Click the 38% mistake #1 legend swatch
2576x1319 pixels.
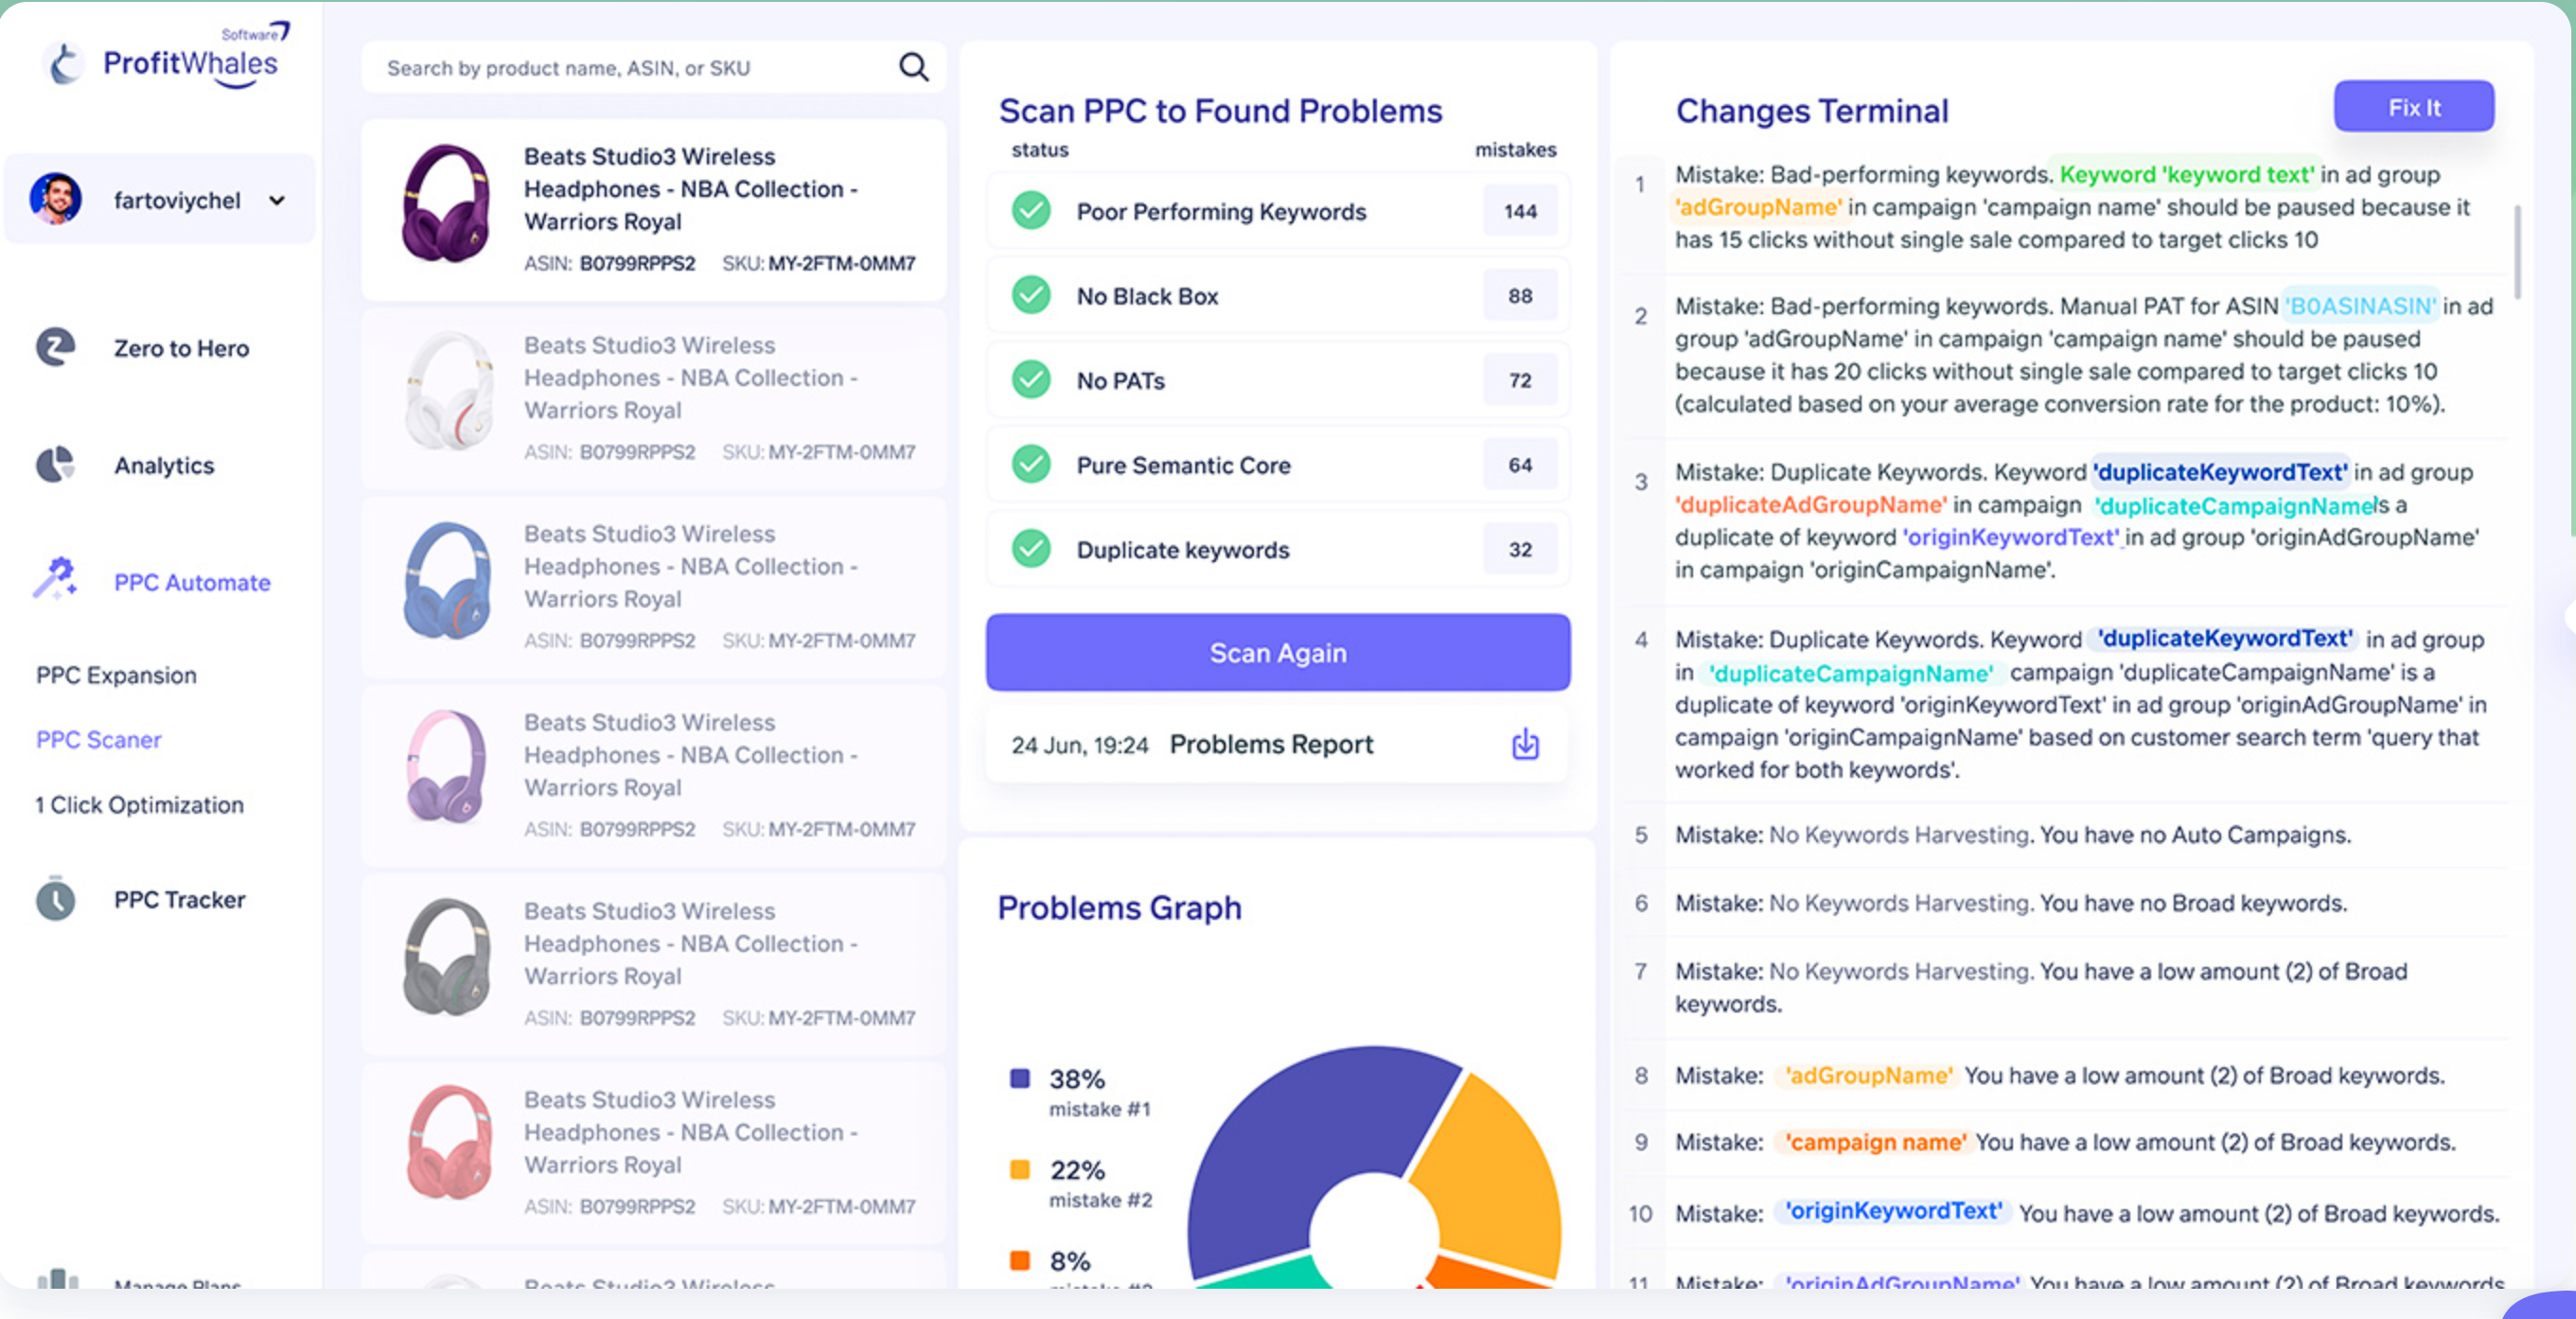1019,1078
